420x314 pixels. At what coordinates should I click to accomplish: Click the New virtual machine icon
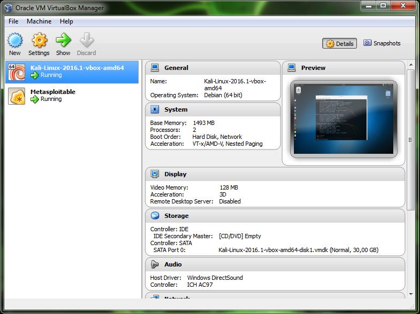point(15,40)
